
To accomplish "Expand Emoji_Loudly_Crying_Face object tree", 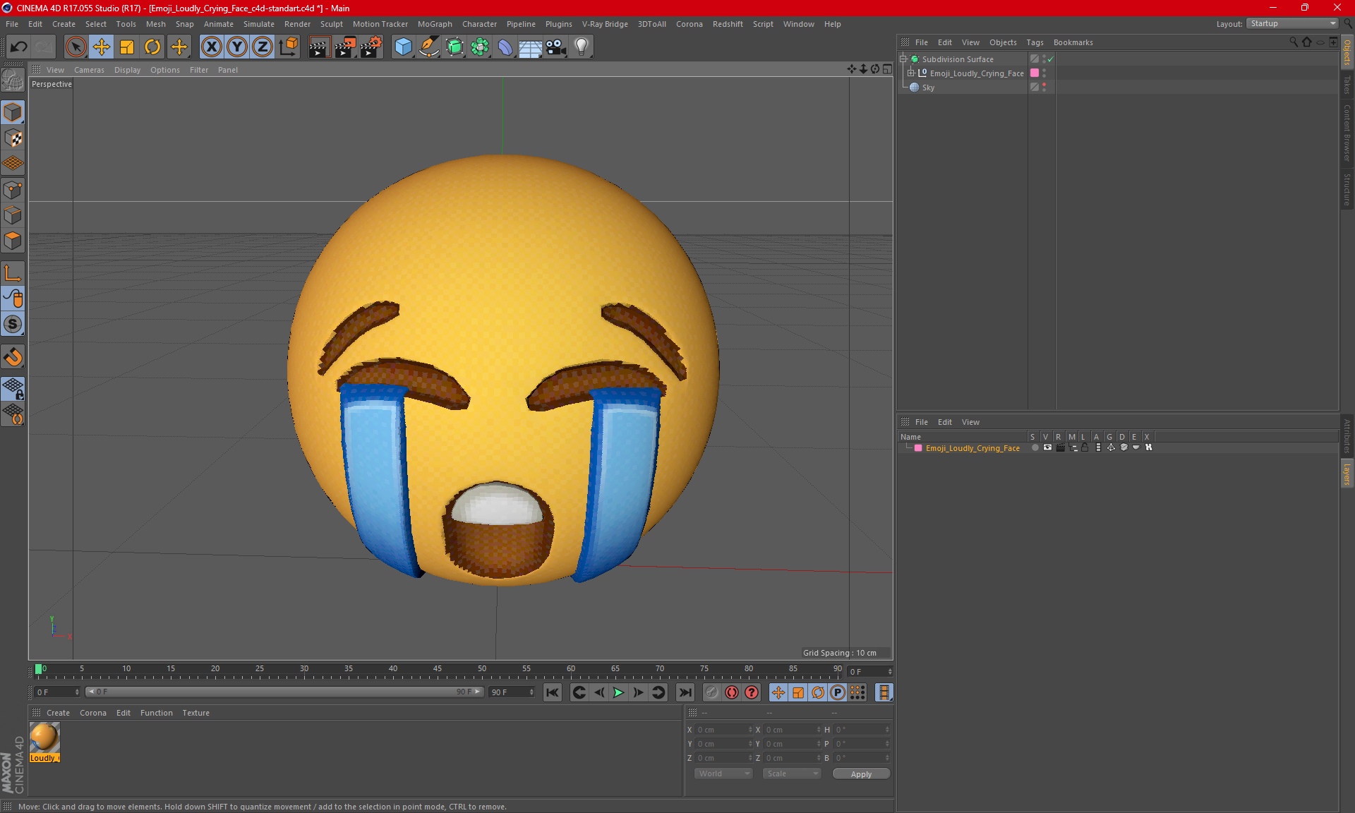I will (911, 73).
